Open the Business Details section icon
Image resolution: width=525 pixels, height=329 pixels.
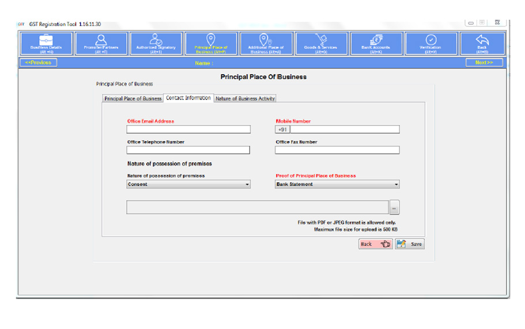[46, 44]
